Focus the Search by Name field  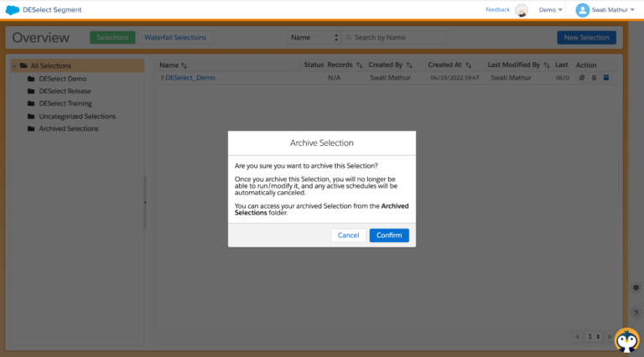click(394, 38)
